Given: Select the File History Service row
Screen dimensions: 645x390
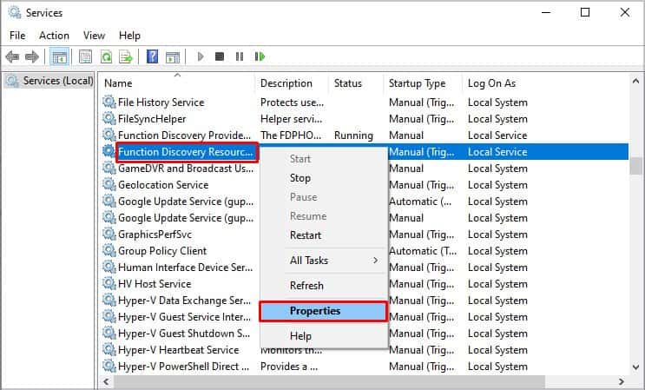Looking at the screenshot, I should [x=365, y=102].
